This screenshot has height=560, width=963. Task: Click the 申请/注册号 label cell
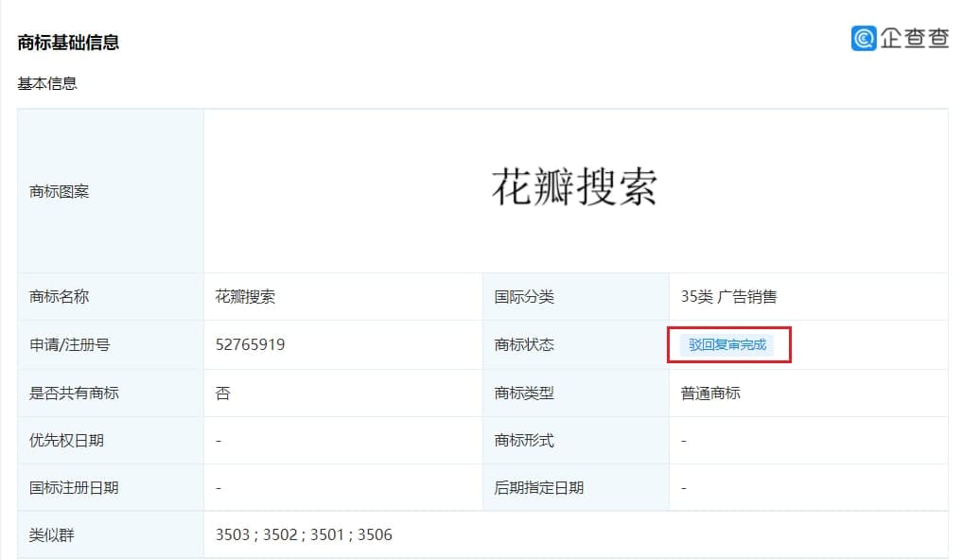point(111,344)
